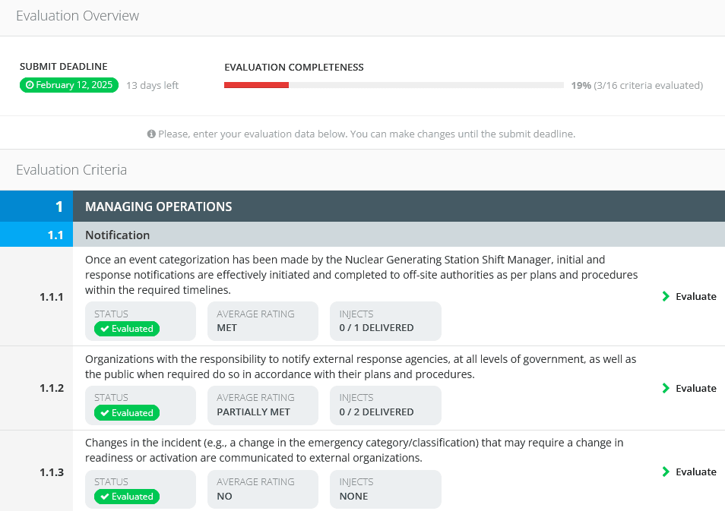Click the Evaluation Completeness progress bar
Viewport: 725px width, 511px height.
click(394, 85)
